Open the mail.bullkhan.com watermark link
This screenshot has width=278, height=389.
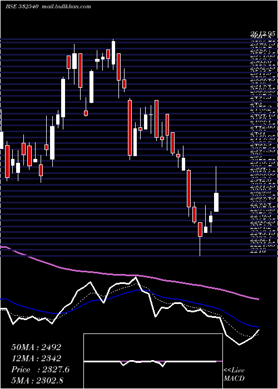click(x=66, y=7)
